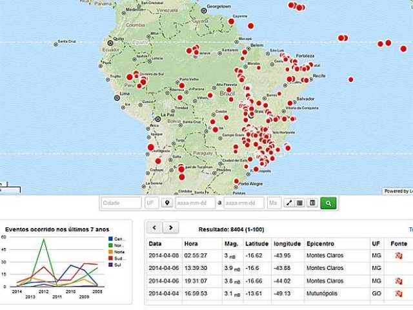Open Fonte icon for the 2014-04-08 event
The width and height of the screenshot is (413, 310).
pos(399,256)
